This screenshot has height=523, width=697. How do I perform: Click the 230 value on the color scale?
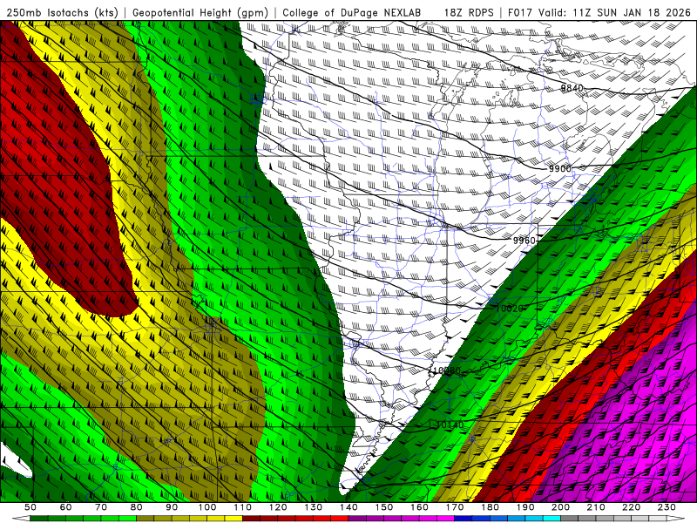click(667, 507)
